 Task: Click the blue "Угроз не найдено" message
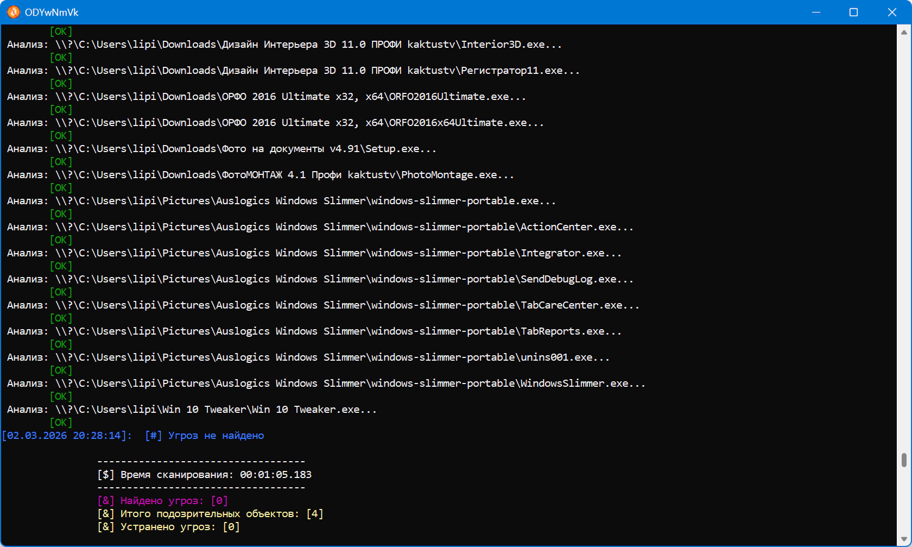(216, 436)
